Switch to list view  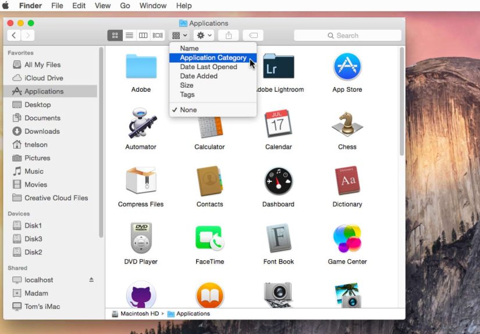tap(130, 35)
